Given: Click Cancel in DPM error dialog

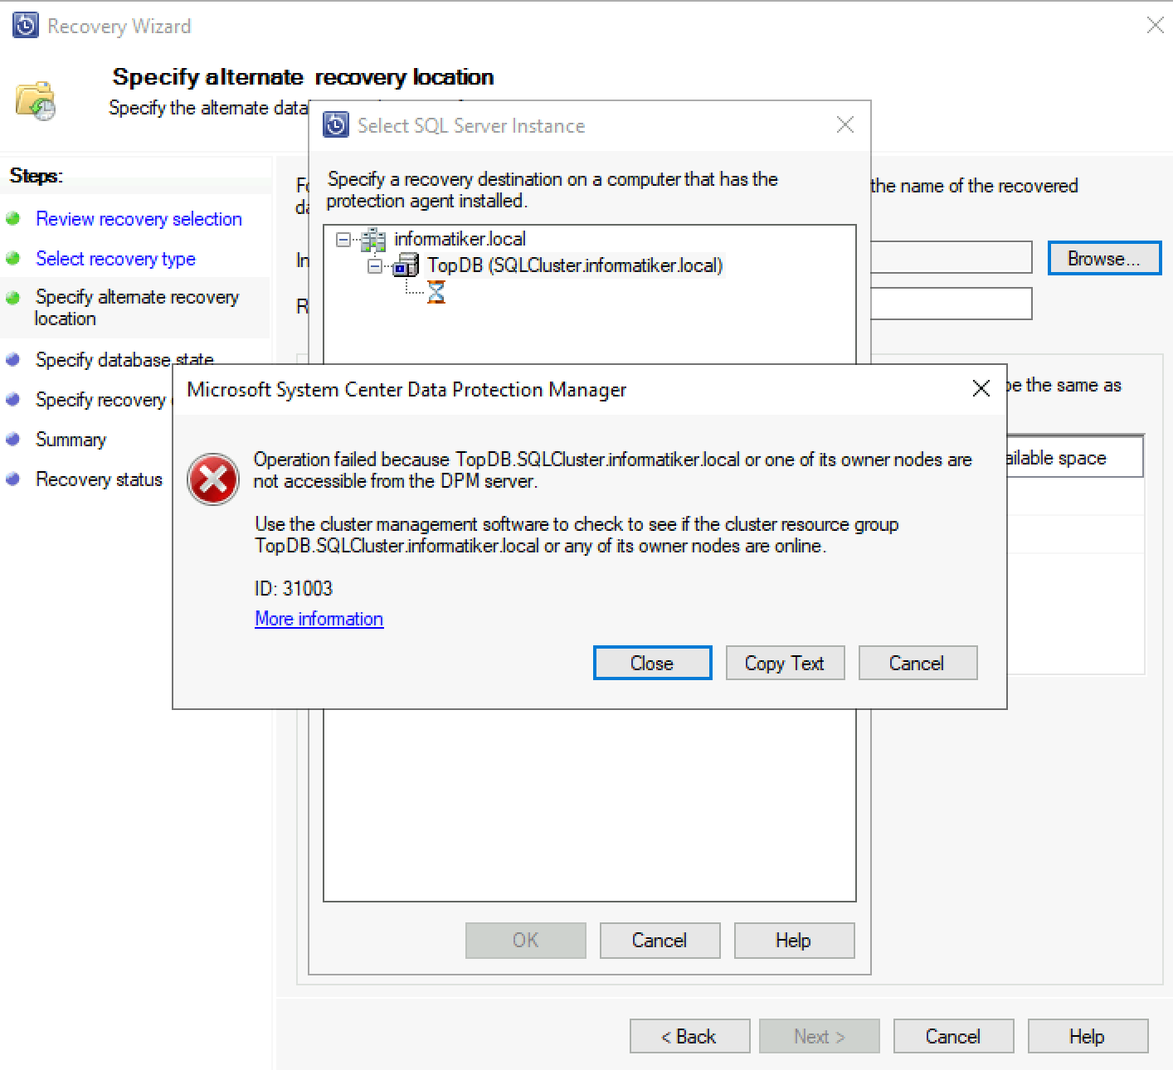Looking at the screenshot, I should (x=917, y=663).
